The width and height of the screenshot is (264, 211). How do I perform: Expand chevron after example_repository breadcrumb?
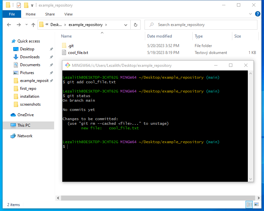(x=106, y=25)
